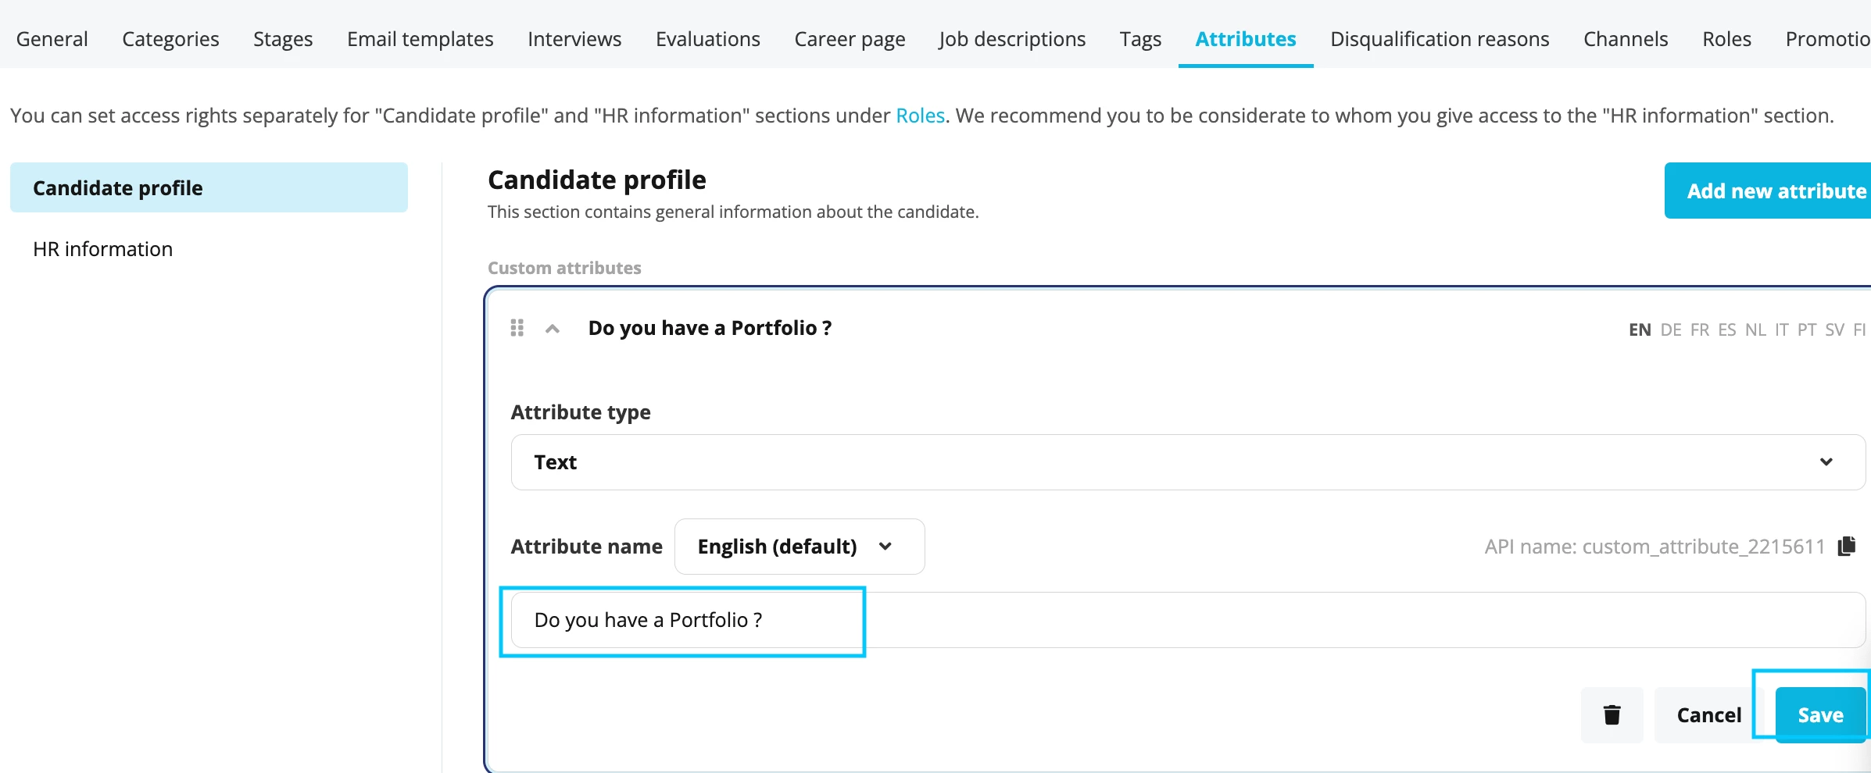Click the drag handle grip icon

coord(517,328)
